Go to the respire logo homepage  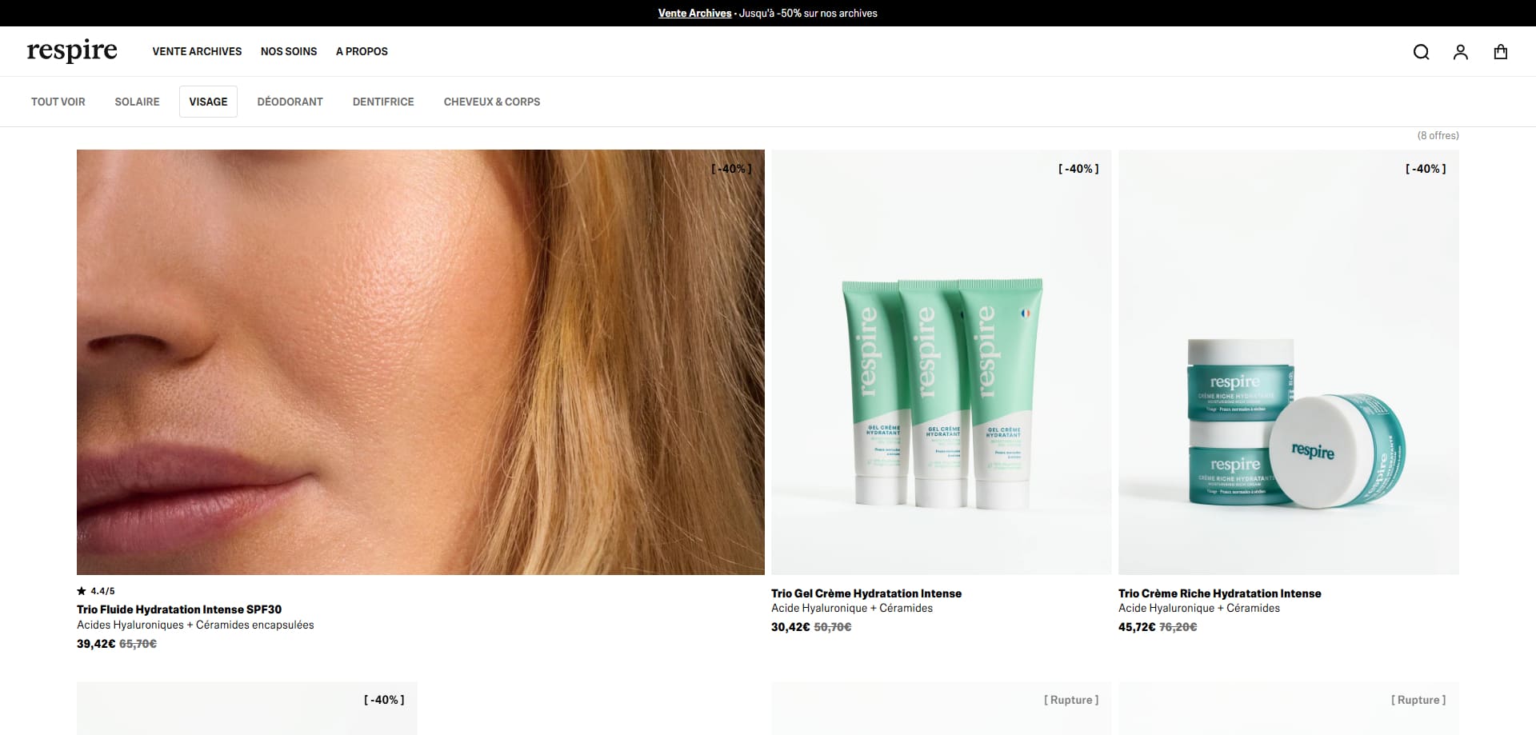[x=72, y=51]
